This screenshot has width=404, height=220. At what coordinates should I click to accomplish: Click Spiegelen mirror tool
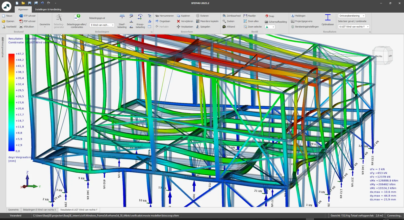click(x=203, y=27)
